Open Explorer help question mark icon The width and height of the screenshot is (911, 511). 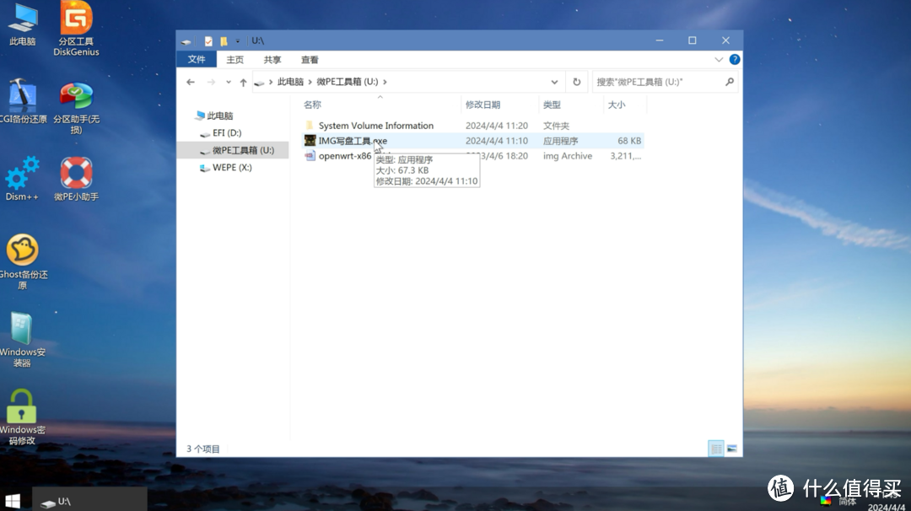point(735,59)
